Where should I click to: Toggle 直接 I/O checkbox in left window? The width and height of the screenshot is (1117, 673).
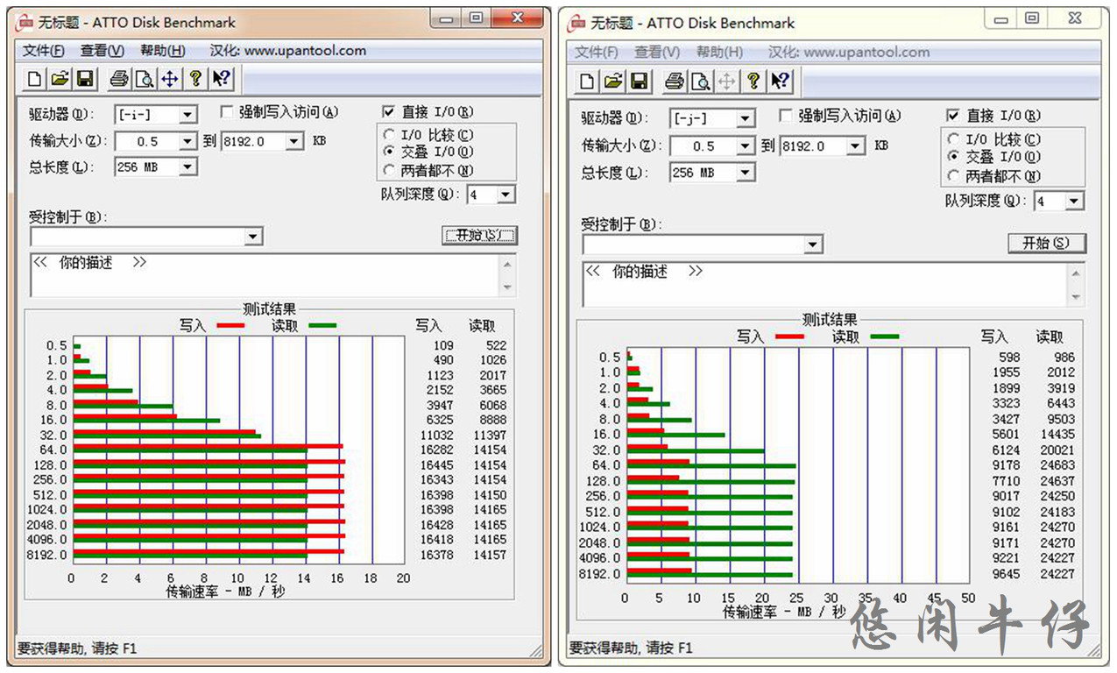click(x=388, y=112)
